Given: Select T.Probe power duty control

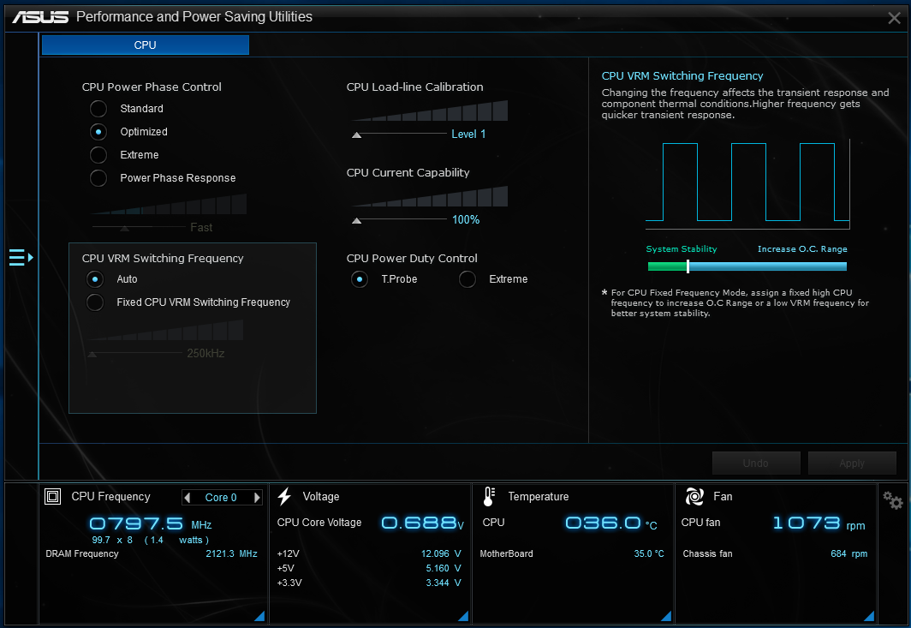Looking at the screenshot, I should (360, 279).
